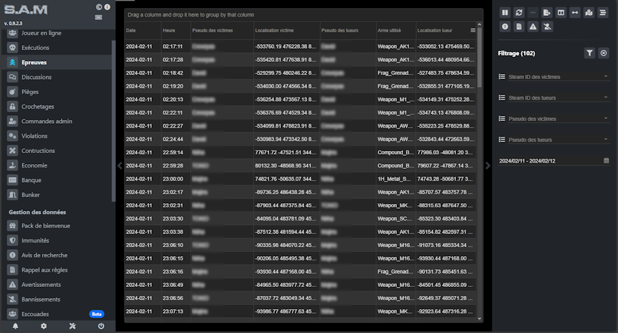Click the pause icon in the toolbar
The image size is (618, 333).
click(505, 12)
